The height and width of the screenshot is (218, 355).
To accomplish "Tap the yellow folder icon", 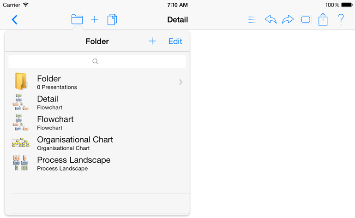I will pyautogui.click(x=21, y=82).
